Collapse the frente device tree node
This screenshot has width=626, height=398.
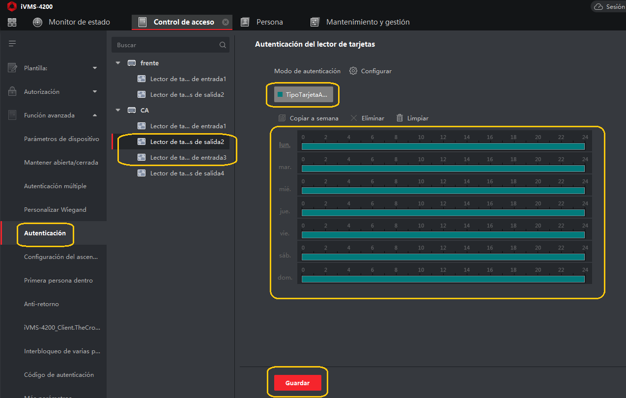(x=118, y=63)
